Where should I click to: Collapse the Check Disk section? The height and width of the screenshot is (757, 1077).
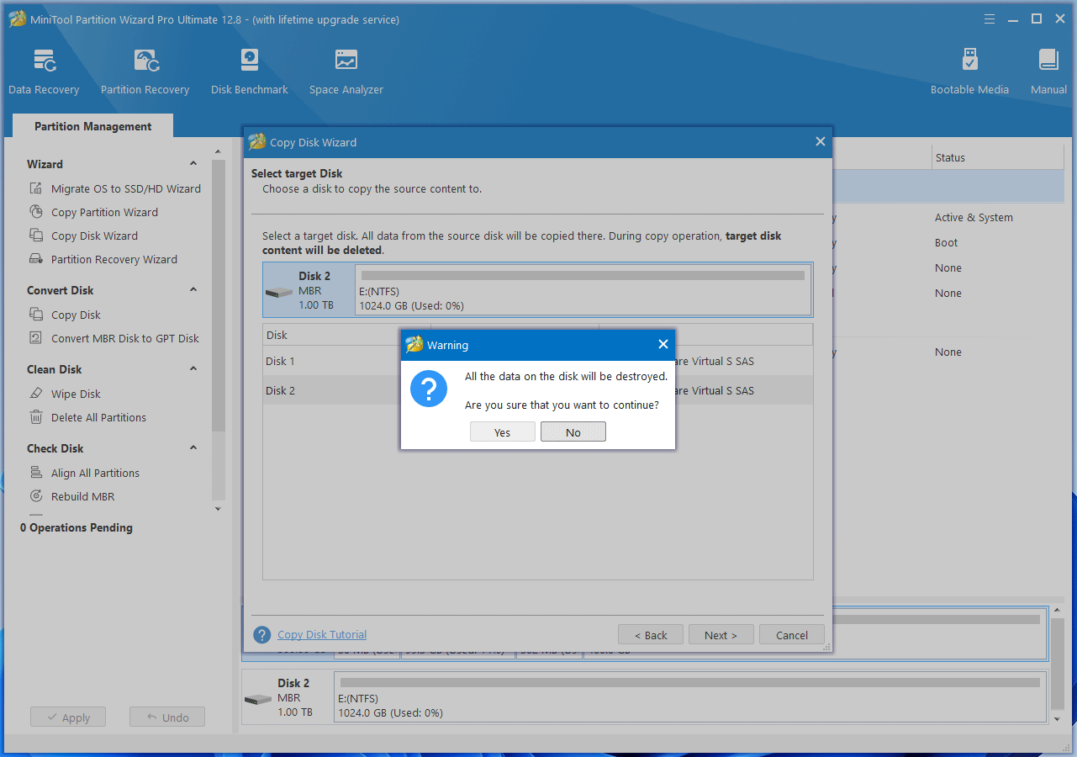point(193,448)
